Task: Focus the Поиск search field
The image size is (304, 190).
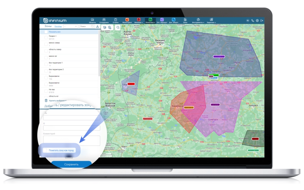Action: [x=87, y=26]
